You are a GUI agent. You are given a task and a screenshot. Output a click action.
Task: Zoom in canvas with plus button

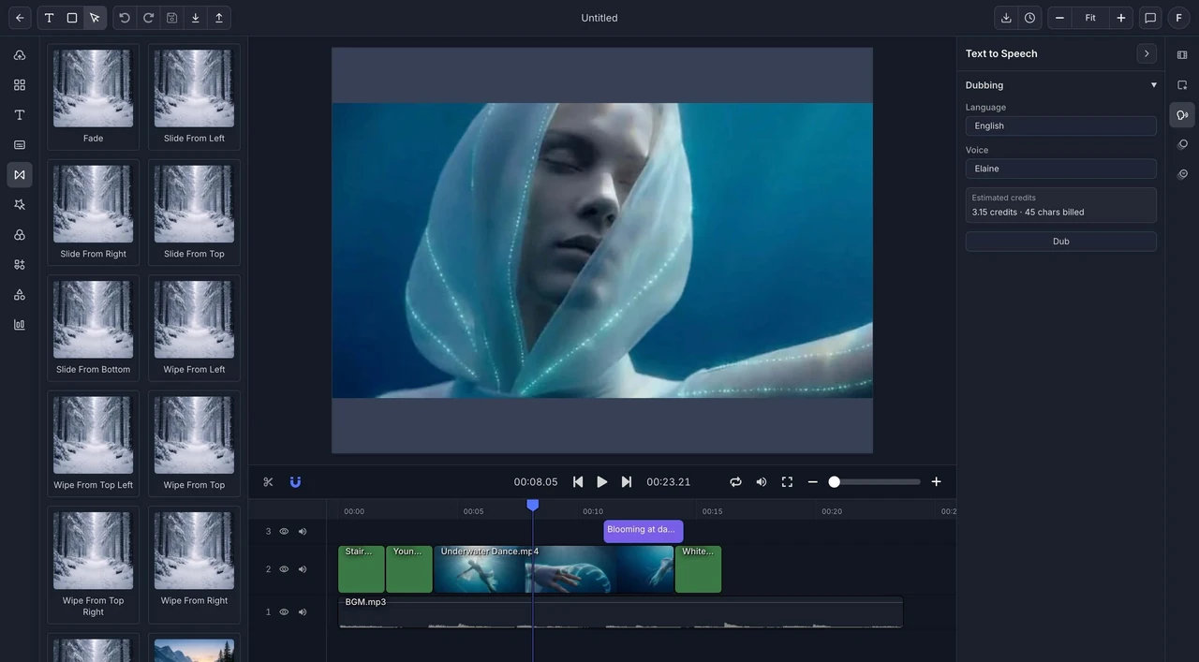coord(1121,18)
